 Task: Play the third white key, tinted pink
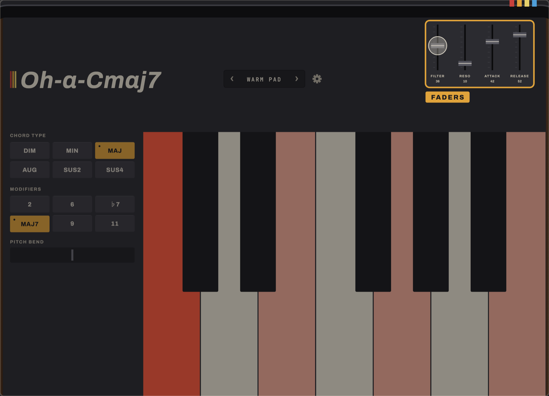tap(287, 343)
